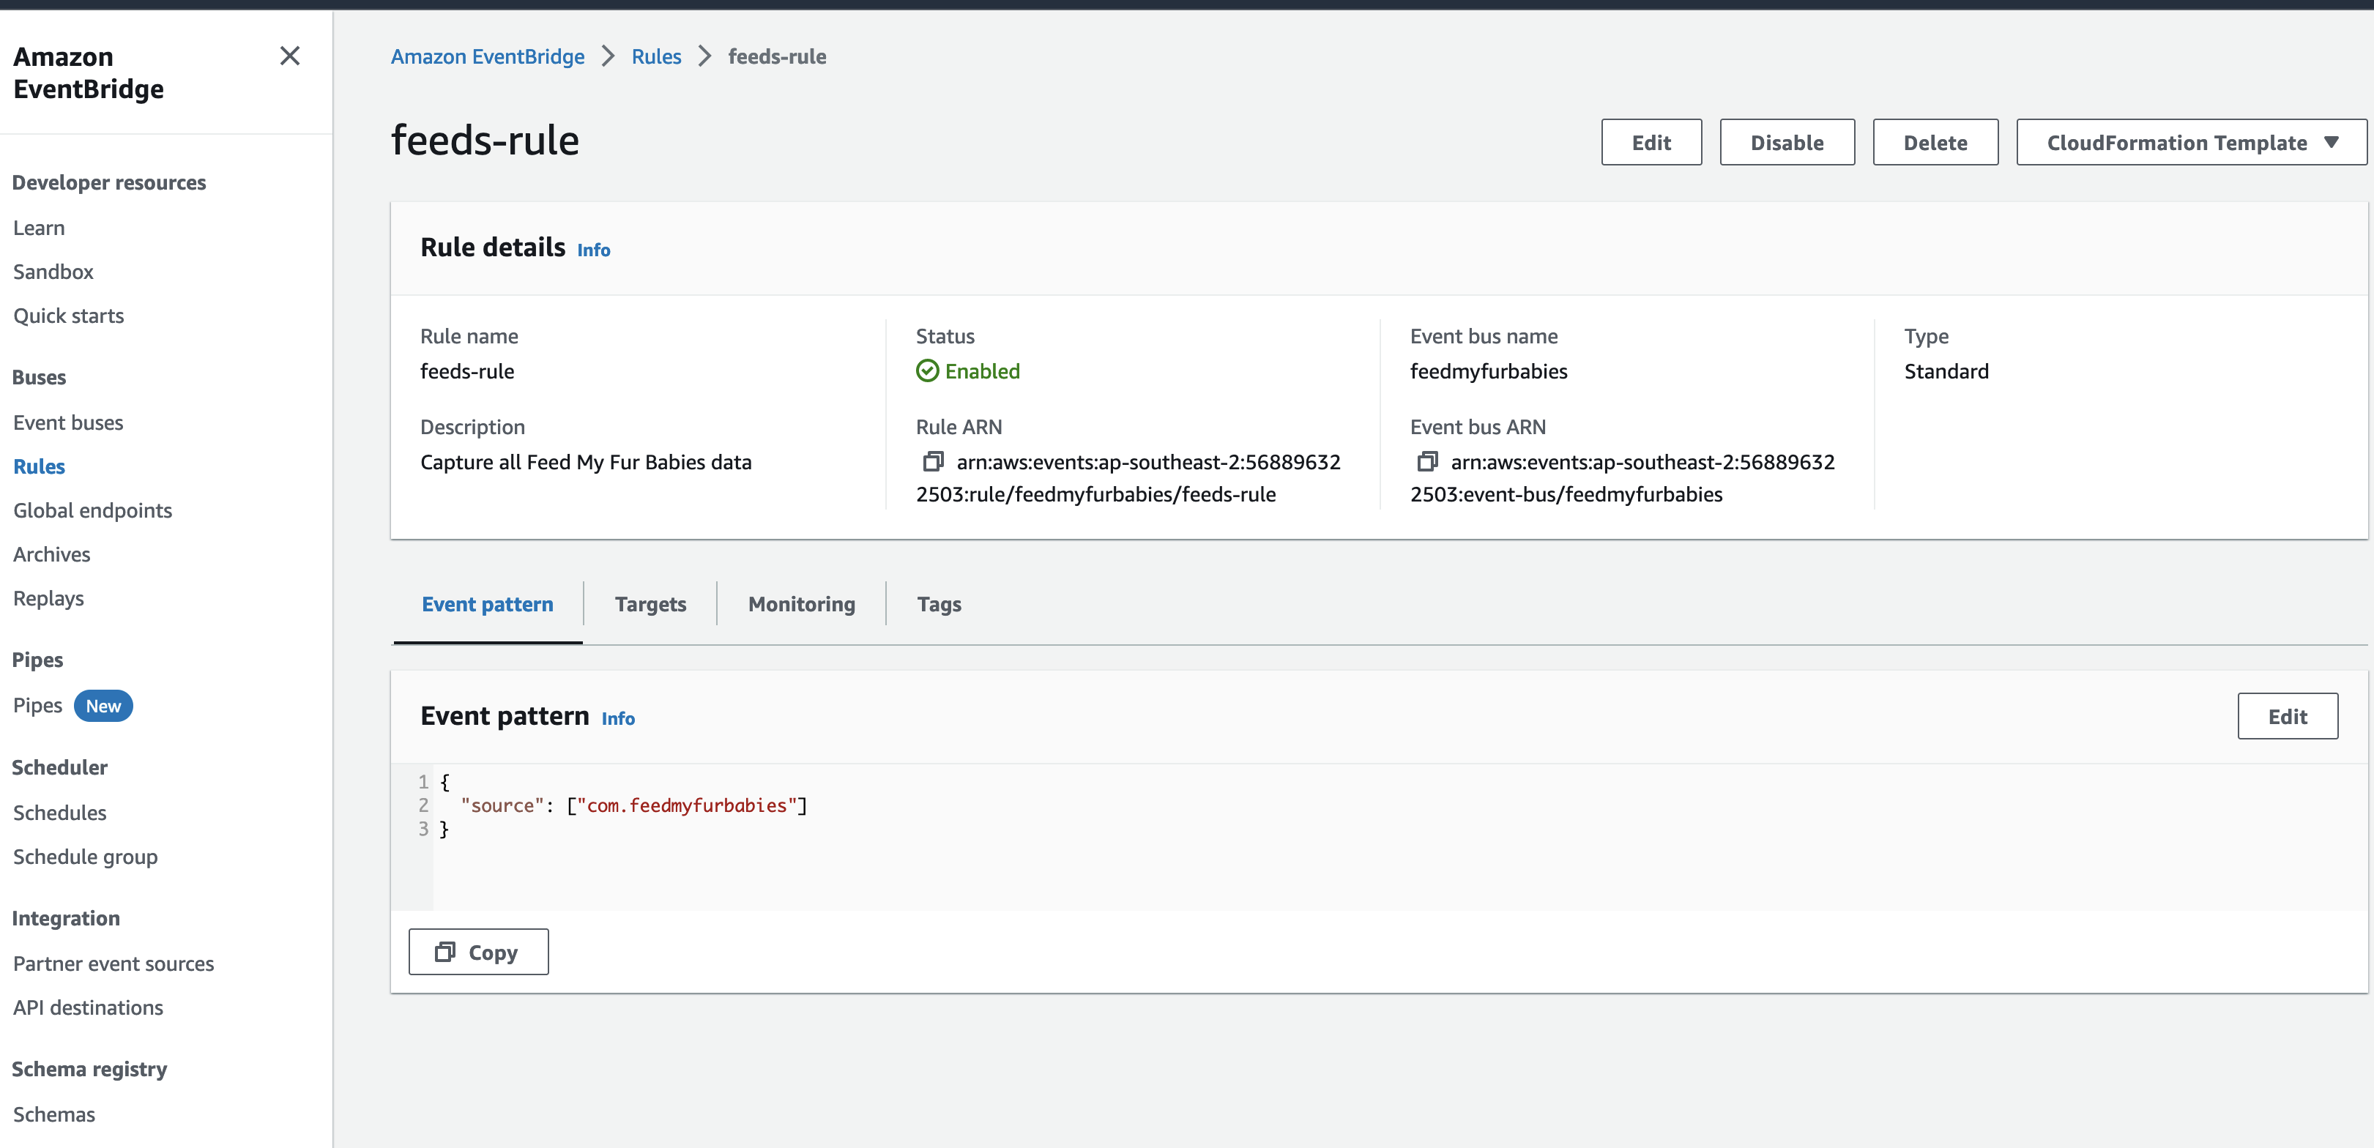Delete the feeds-rule rule

pyautogui.click(x=1935, y=142)
